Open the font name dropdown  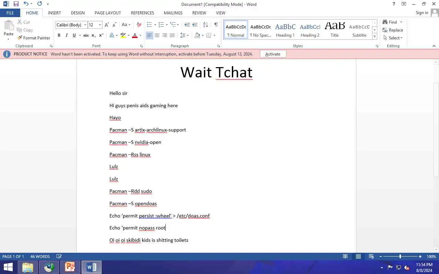click(85, 25)
